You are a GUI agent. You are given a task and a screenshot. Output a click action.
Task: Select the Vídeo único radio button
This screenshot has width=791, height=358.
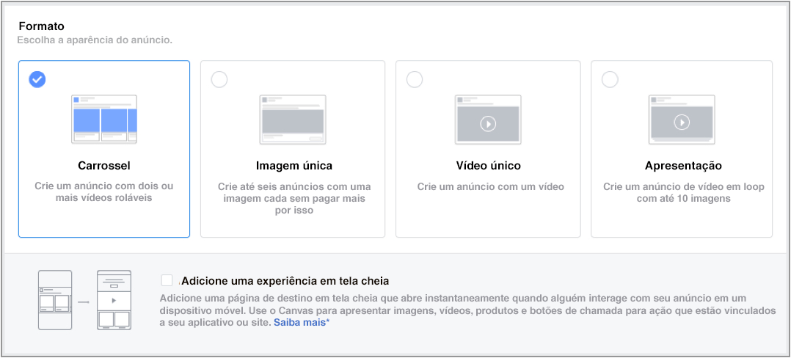click(x=414, y=79)
